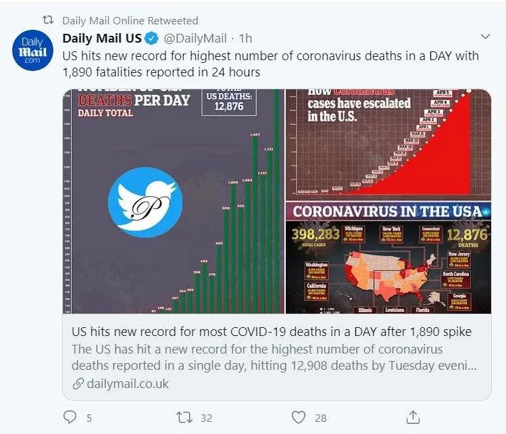This screenshot has height=434, width=506.
Task: Open the cases escalated chart image
Action: point(388,143)
